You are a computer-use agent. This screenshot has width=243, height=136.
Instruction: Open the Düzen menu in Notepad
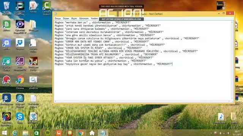click(66, 19)
